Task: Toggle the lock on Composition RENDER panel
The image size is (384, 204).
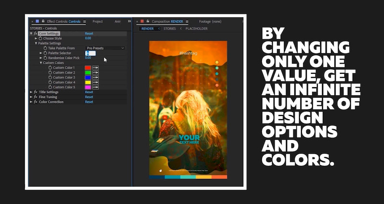Action: 148,21
